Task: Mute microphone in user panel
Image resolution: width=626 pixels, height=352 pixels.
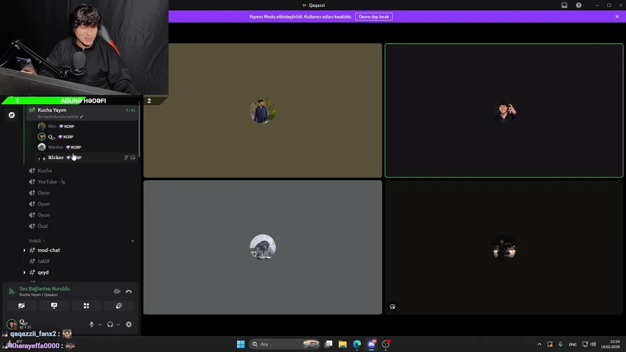Action: point(91,324)
